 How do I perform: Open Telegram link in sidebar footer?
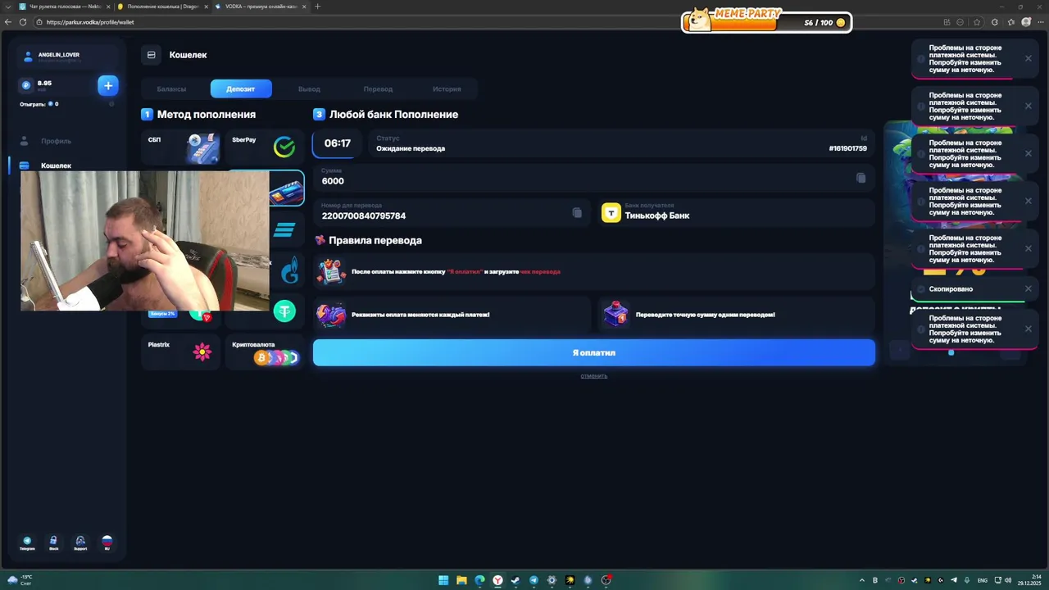(27, 543)
